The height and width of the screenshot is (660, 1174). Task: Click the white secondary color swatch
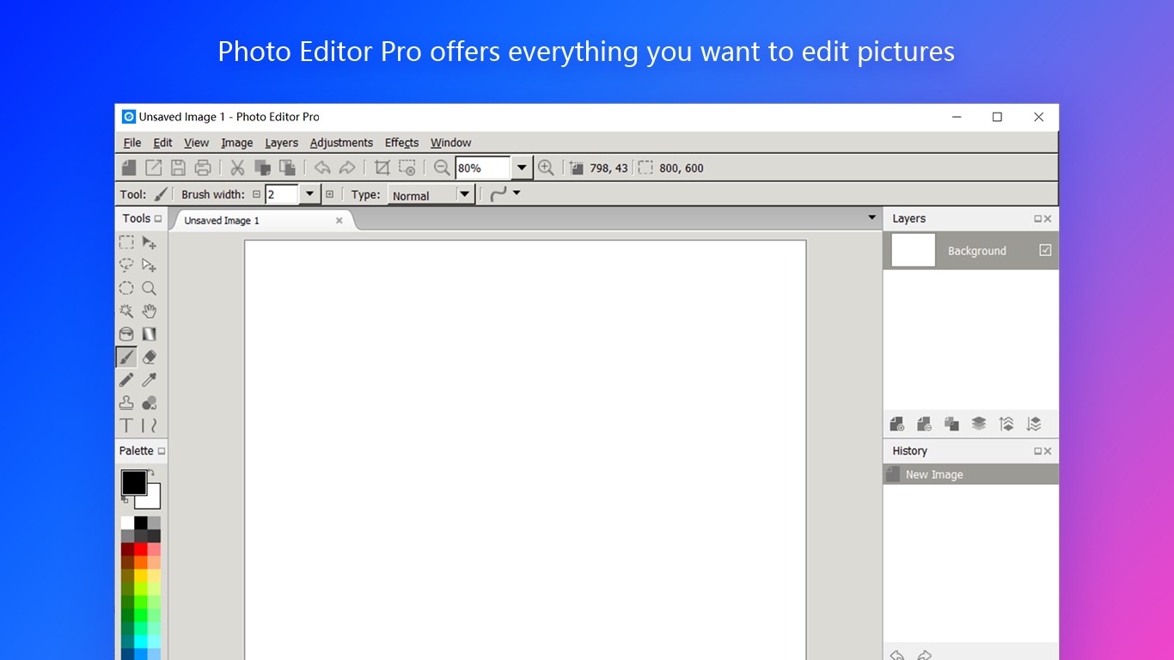pyautogui.click(x=153, y=501)
